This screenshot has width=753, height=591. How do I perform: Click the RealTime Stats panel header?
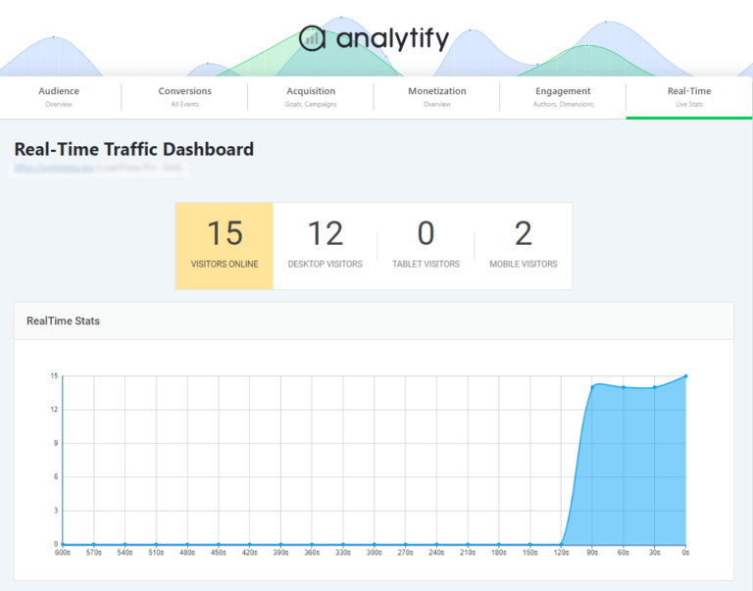coord(63,320)
